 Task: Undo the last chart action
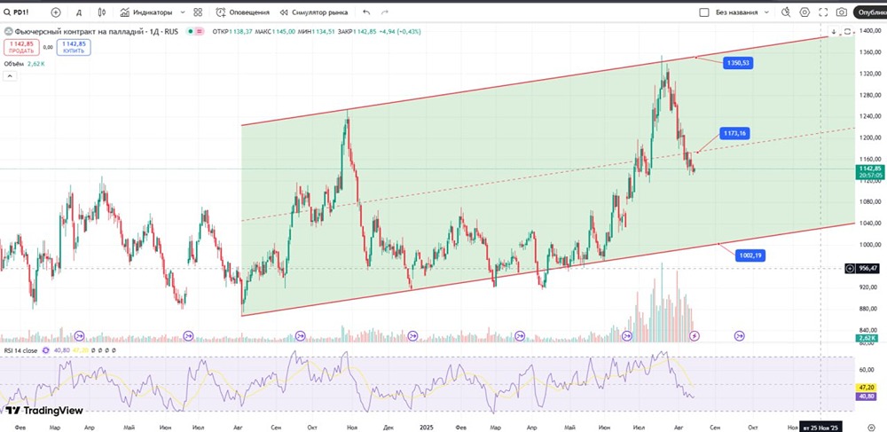[x=366, y=12]
